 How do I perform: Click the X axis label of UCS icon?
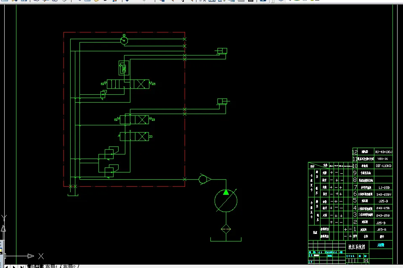point(41,256)
